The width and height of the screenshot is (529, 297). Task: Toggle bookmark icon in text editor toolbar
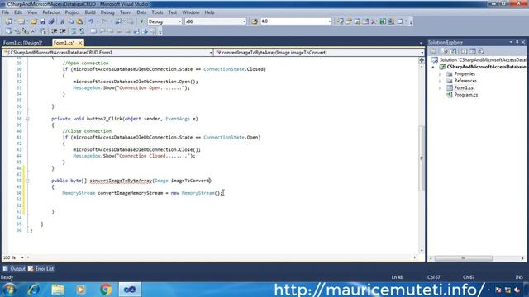[x=93, y=31]
